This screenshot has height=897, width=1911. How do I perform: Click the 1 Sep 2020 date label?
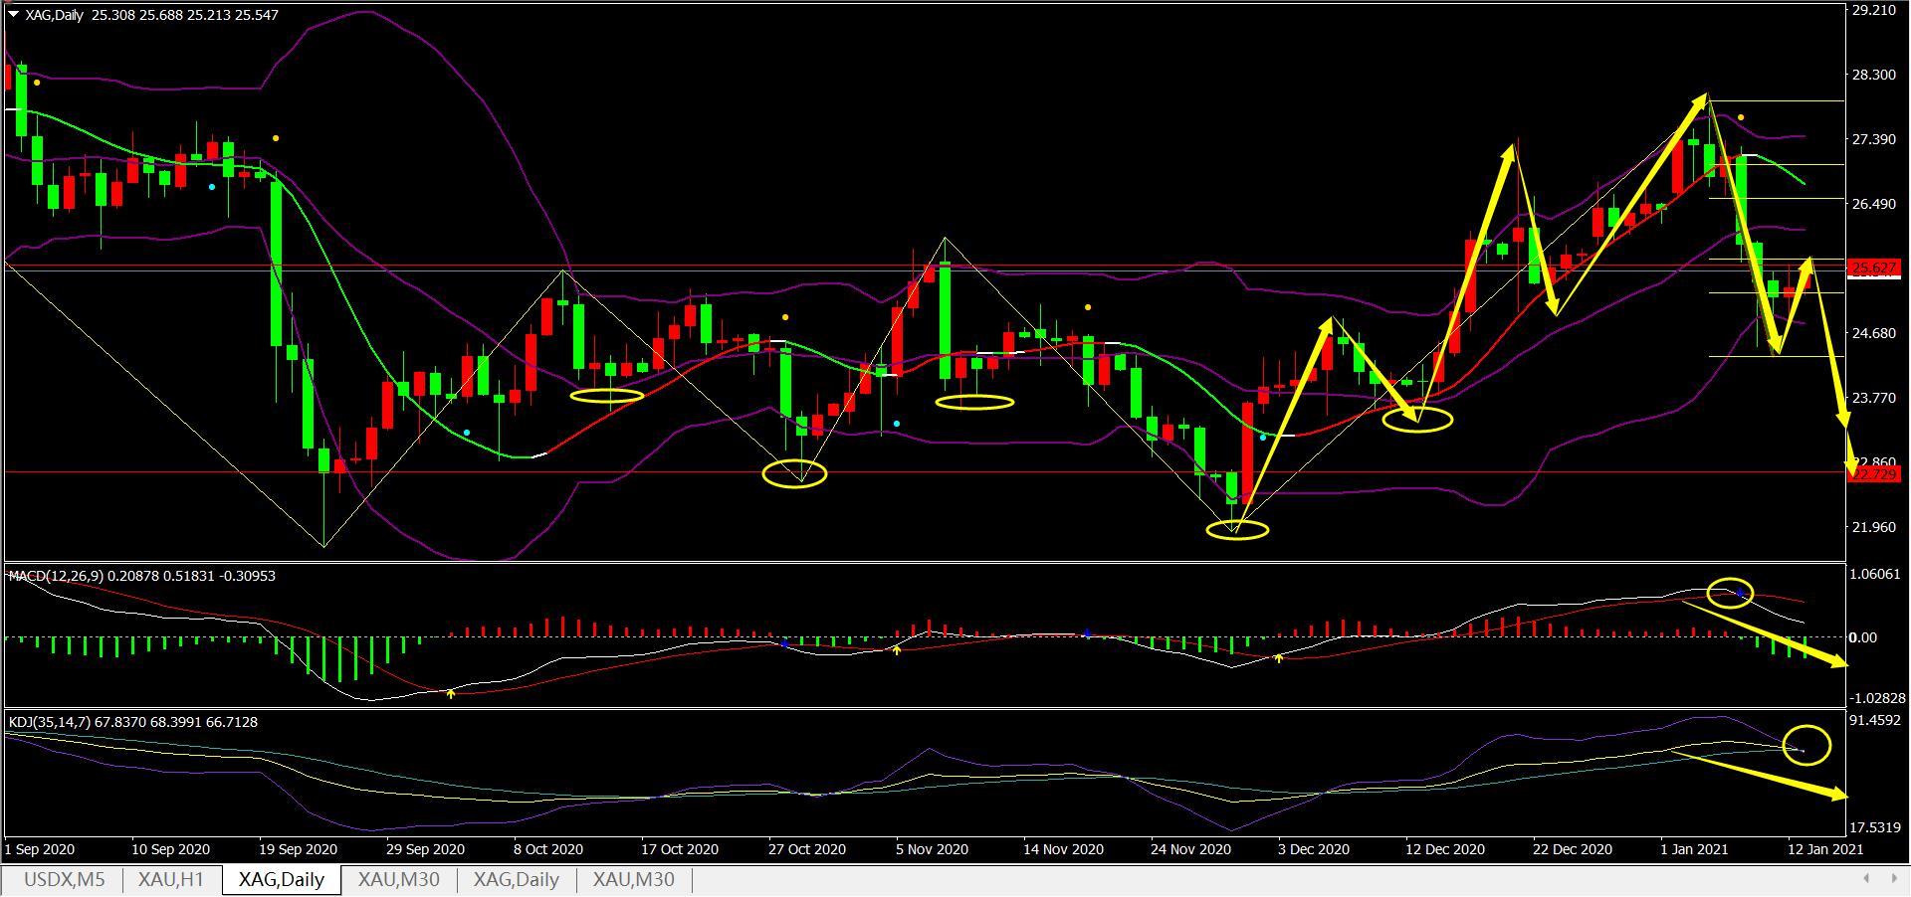40,849
